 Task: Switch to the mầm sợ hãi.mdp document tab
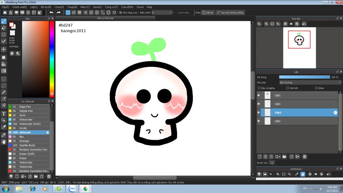[105, 18]
